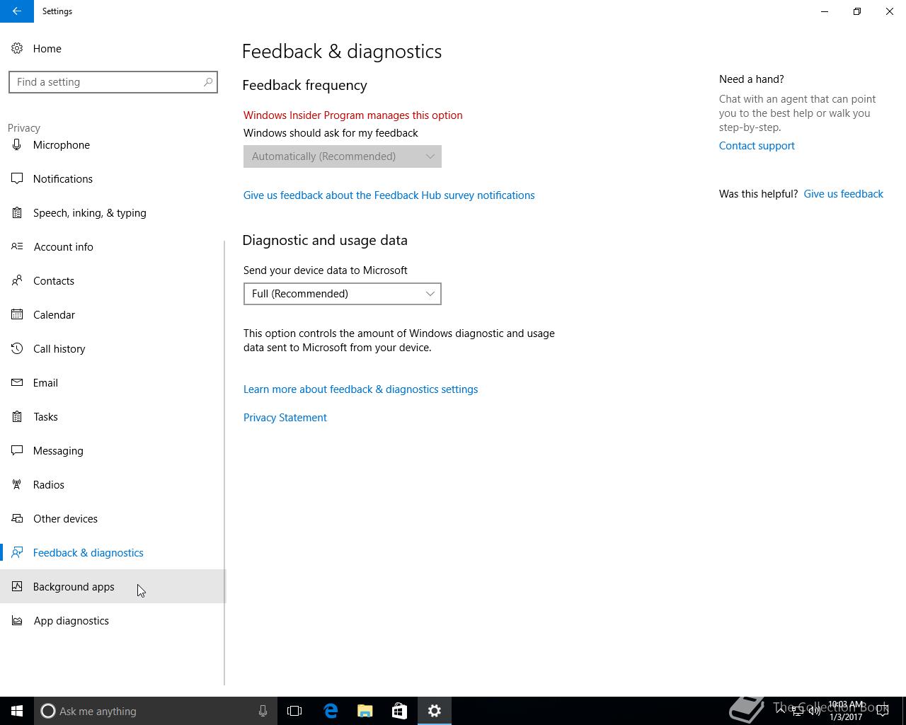Screen dimensions: 906x725
Task: Click the Messaging chat icon
Action: pos(17,451)
